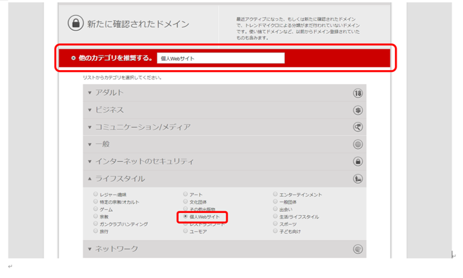
Task: Expand the インターネットのセキュリティ category arrow
Action: (x=90, y=161)
